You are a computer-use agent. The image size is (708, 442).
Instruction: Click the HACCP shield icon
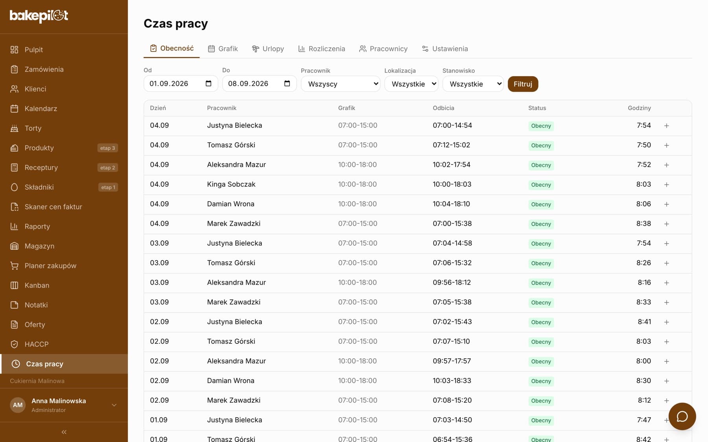(14, 344)
